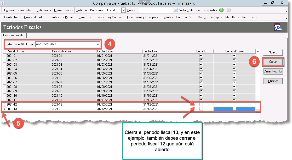
Task: Click the Cerrar button
Action: (273, 62)
